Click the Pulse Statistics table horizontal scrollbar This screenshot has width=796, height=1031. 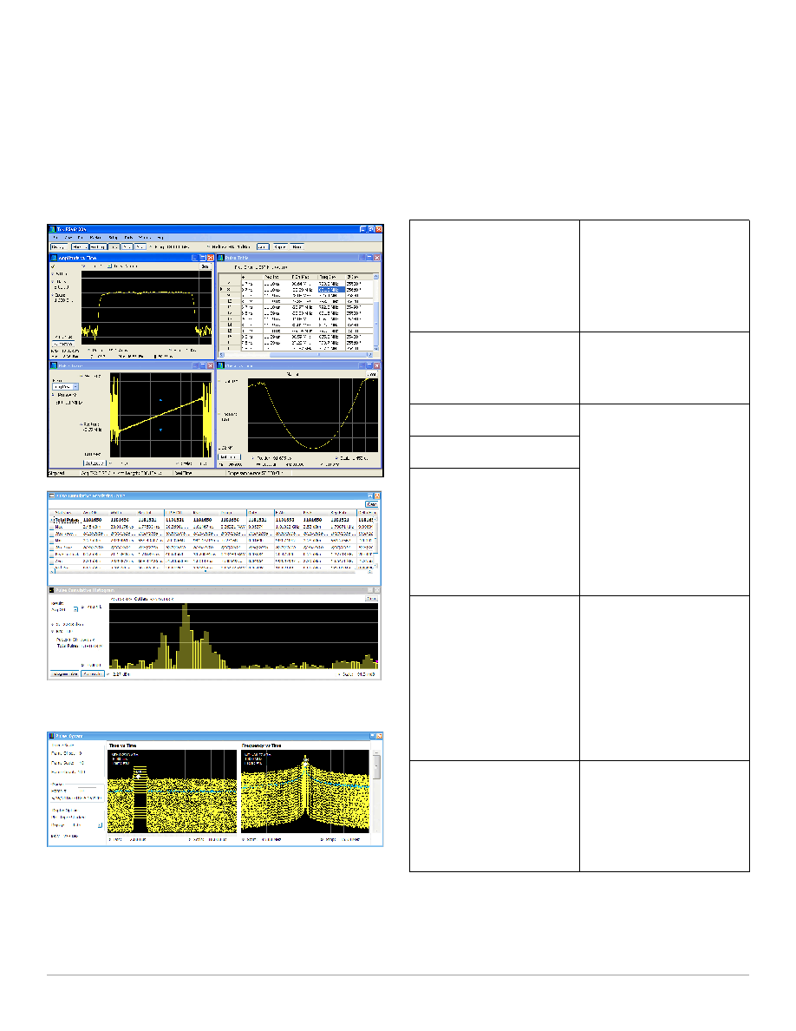(x=210, y=571)
